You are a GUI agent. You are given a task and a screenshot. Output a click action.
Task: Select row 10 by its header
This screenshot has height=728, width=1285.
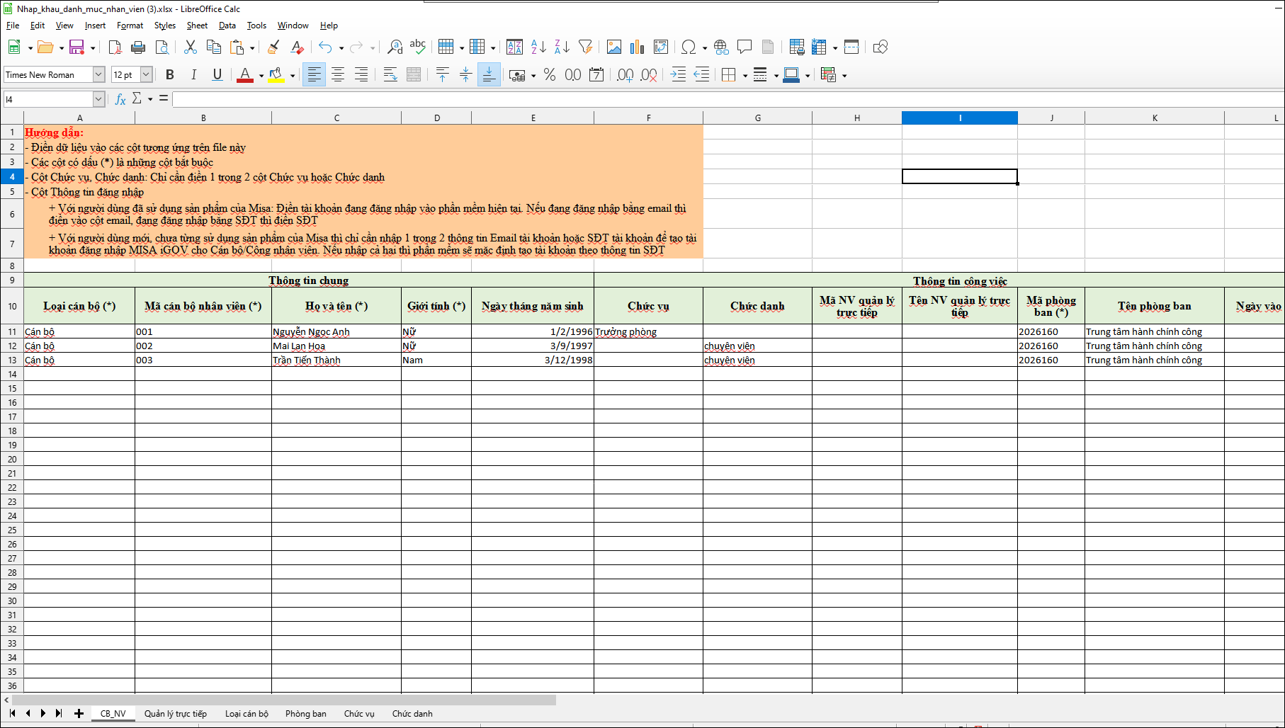point(12,306)
